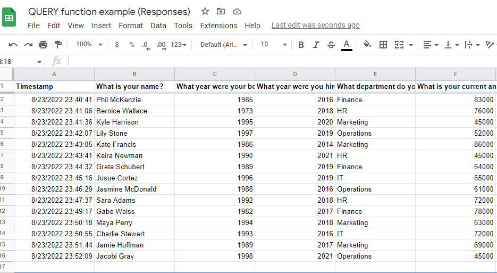Screen dimensions: 497x273
Task: Redo the last action
Action: pos(28,45)
